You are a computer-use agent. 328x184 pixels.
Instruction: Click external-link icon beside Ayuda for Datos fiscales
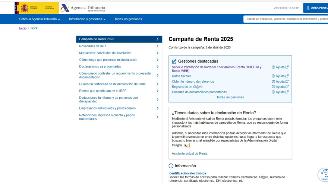[x=287, y=76]
